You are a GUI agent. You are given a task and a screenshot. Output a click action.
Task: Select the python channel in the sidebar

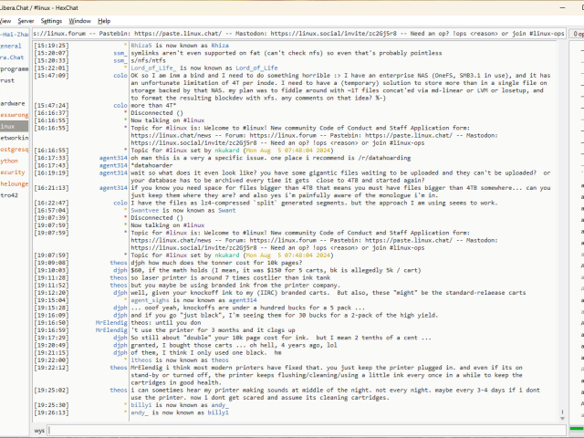[x=9, y=160]
